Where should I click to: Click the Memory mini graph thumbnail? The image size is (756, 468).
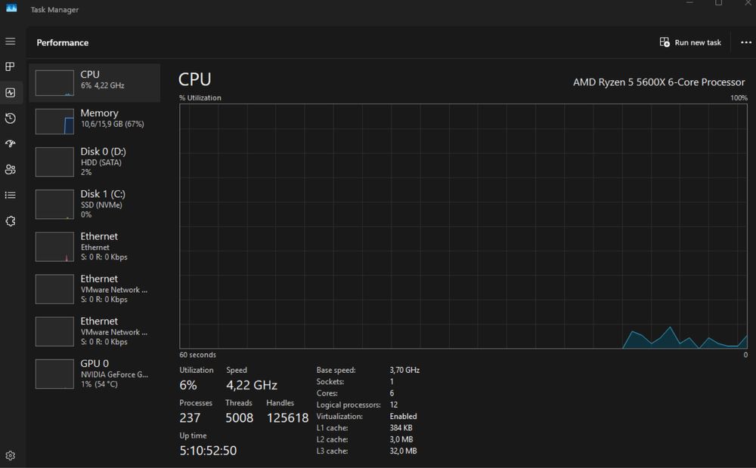[x=54, y=122]
